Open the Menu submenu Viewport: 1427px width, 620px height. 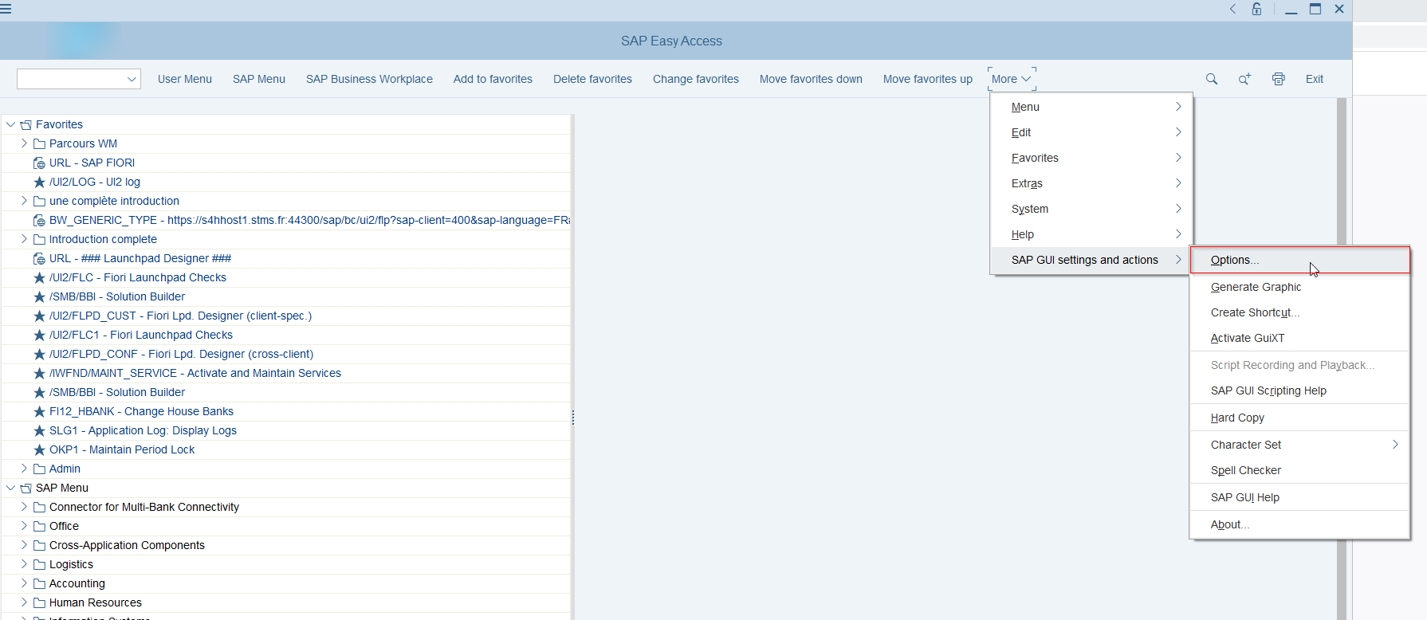[1091, 107]
